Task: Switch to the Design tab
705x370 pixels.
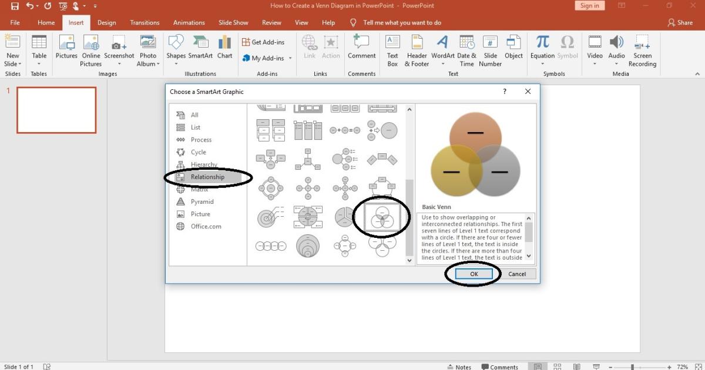Action: [106, 22]
